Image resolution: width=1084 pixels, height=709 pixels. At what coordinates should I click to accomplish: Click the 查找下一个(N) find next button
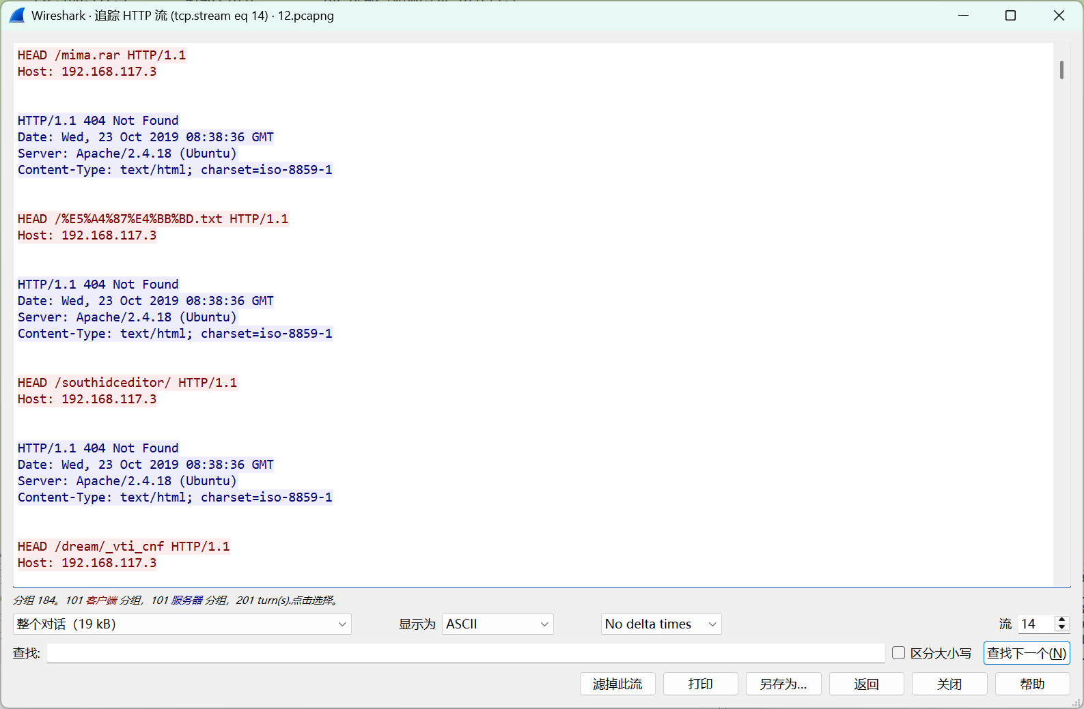[1026, 653]
